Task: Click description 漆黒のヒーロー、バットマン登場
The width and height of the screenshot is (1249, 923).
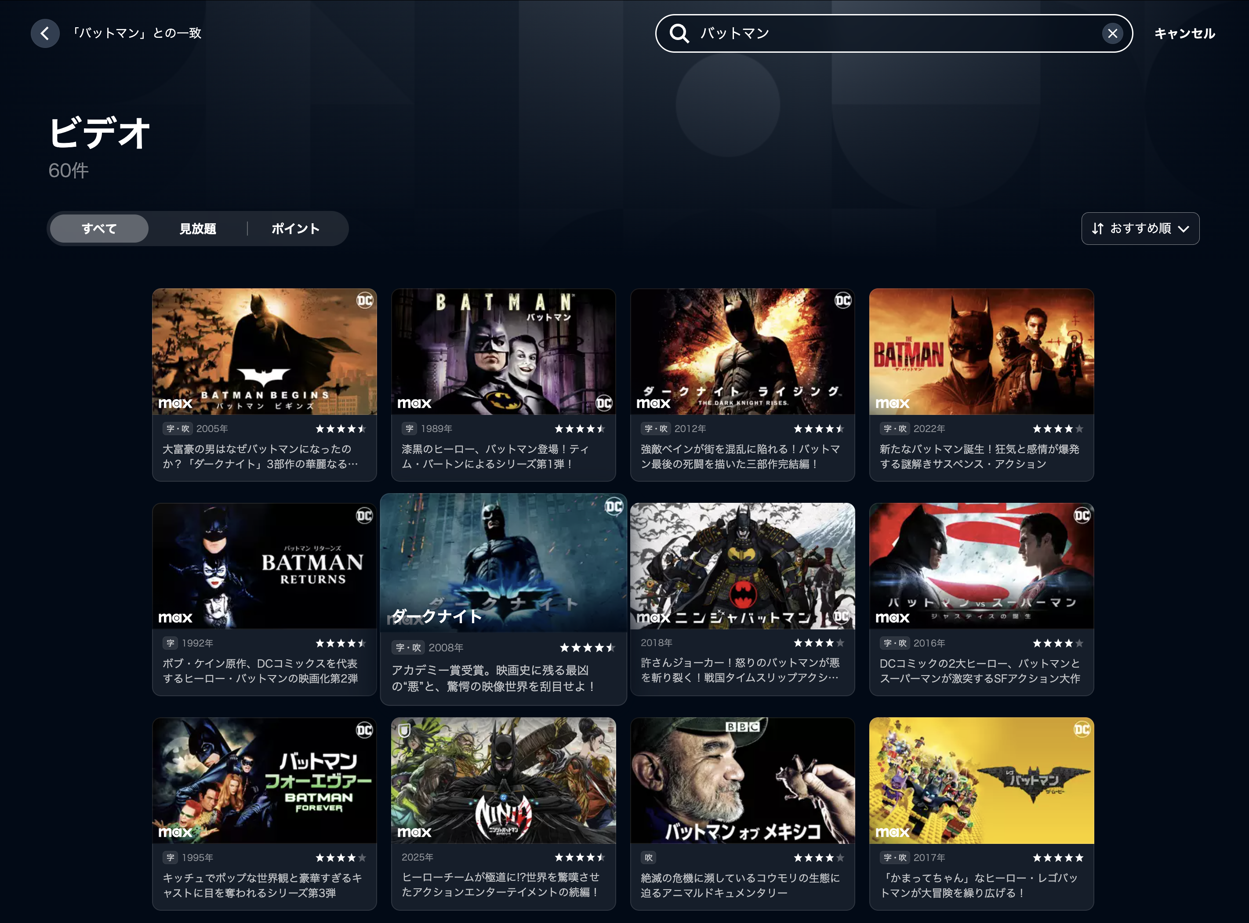Action: (495, 457)
